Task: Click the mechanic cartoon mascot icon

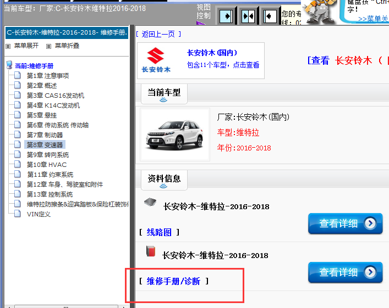Action: tap(319, 12)
